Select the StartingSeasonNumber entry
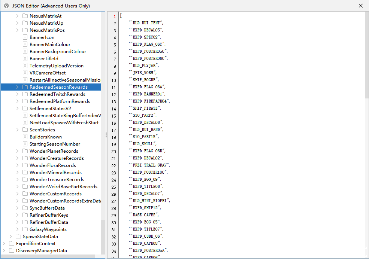The image size is (369, 259). coord(55,144)
